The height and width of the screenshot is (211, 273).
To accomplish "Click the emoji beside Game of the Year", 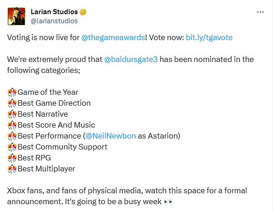I will coord(12,93).
